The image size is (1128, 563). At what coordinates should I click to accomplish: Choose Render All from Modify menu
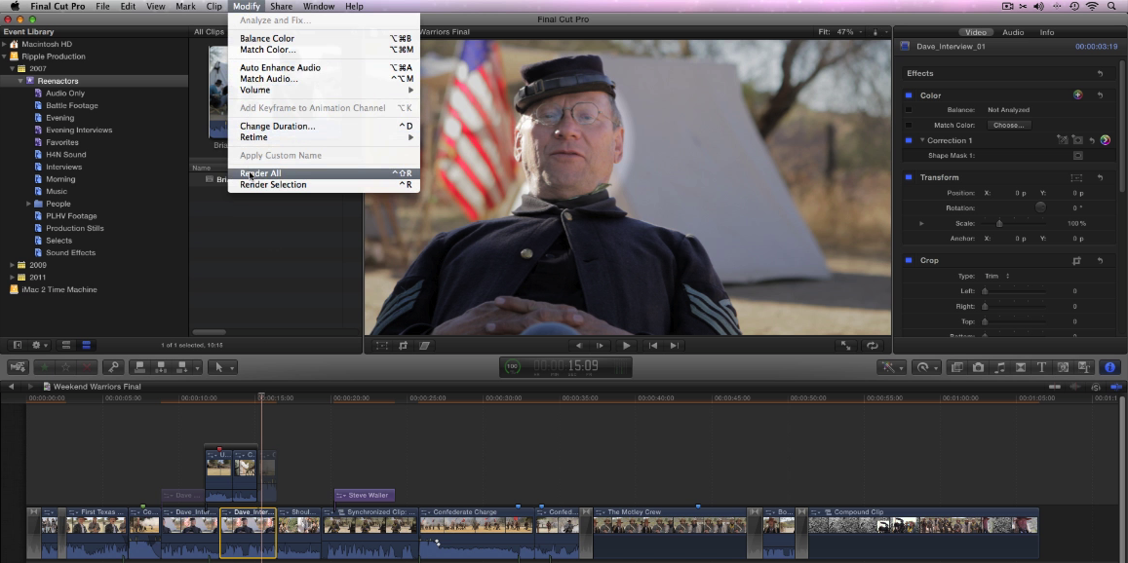pyautogui.click(x=323, y=173)
